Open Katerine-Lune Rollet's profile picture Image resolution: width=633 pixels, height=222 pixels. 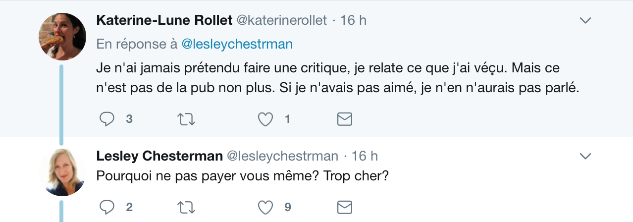coord(62,36)
